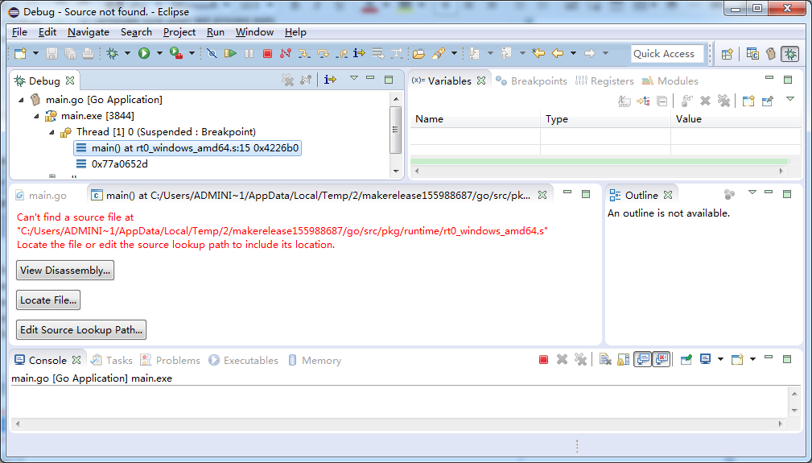Collapse the Thread [1] 0 tree node
The width and height of the screenshot is (812, 463).
(x=52, y=132)
